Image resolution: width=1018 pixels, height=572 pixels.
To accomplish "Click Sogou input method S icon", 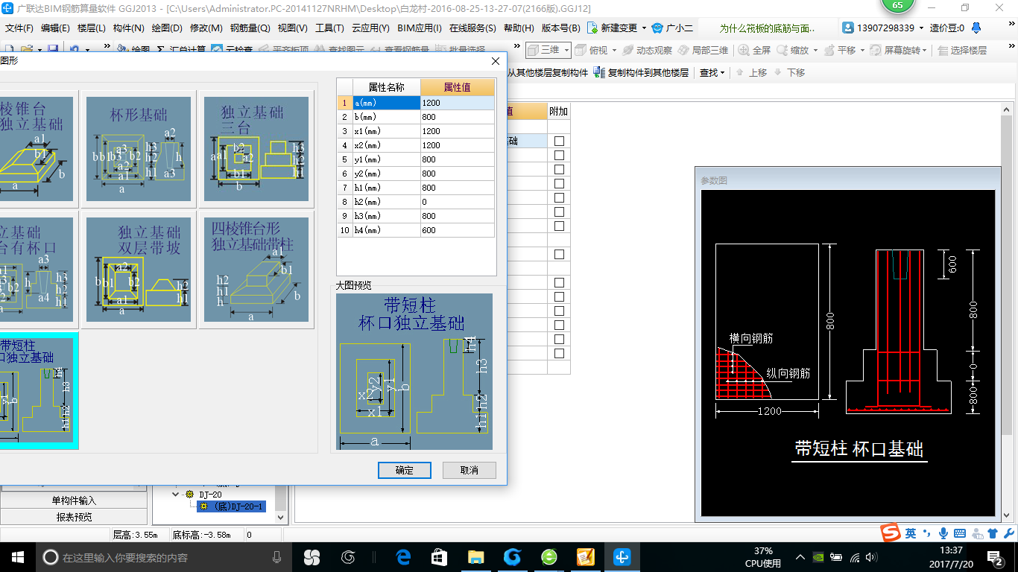I will tap(890, 533).
